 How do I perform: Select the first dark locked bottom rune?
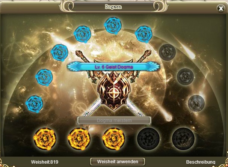[148, 139]
